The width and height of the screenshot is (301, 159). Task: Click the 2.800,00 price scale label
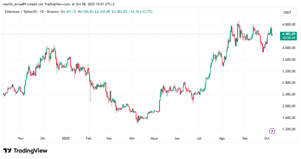289,83
